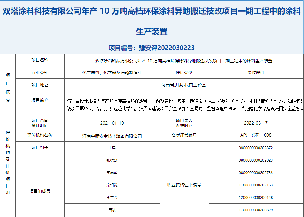
Task: Click certificate number 1700000000200829
Action: coord(256,210)
